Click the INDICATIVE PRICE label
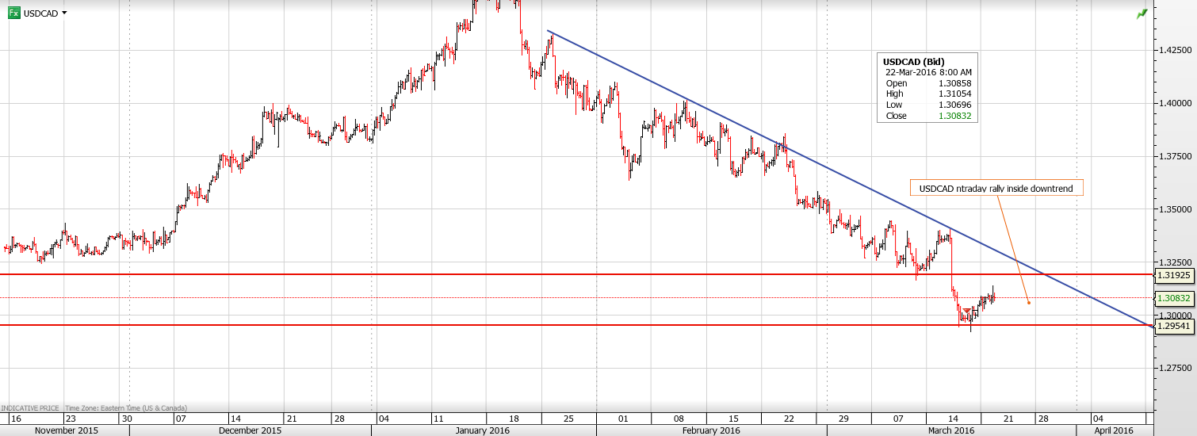The width and height of the screenshot is (1197, 436). pyautogui.click(x=30, y=407)
